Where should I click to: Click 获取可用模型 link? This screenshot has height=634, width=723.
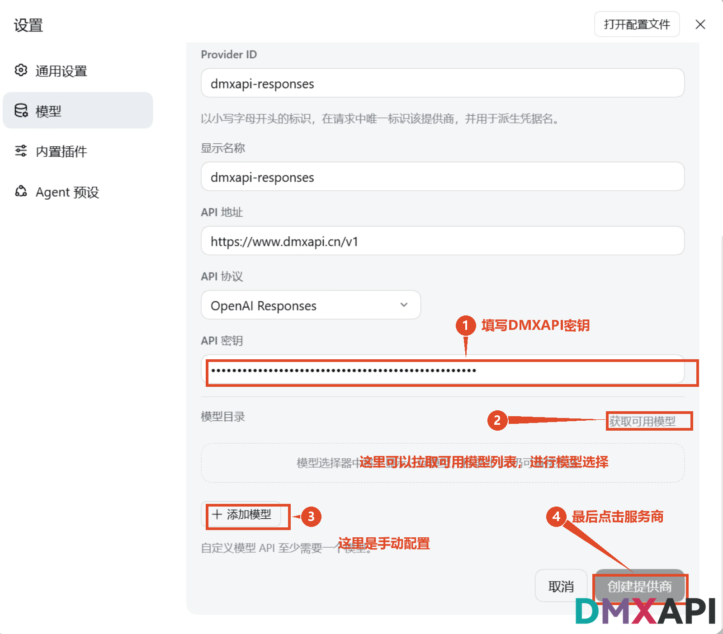(643, 421)
